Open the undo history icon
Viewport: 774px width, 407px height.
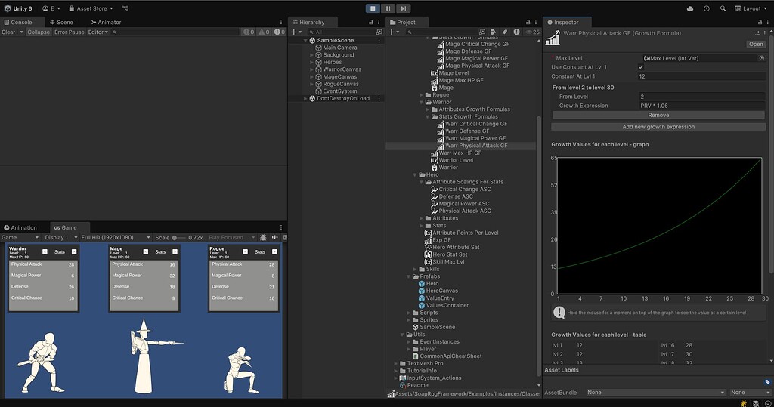click(x=707, y=8)
